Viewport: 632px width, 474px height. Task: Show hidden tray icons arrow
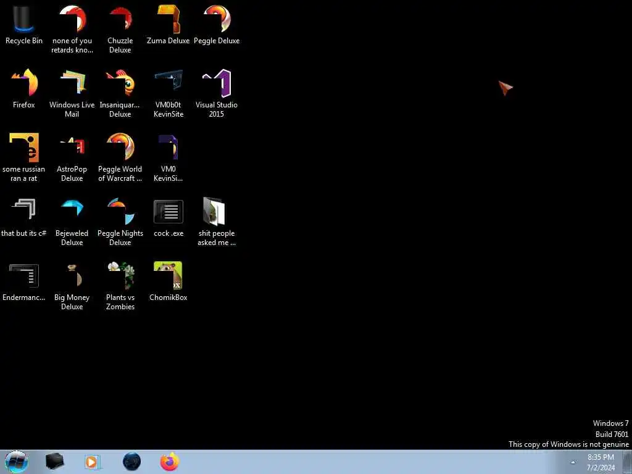[x=573, y=462]
